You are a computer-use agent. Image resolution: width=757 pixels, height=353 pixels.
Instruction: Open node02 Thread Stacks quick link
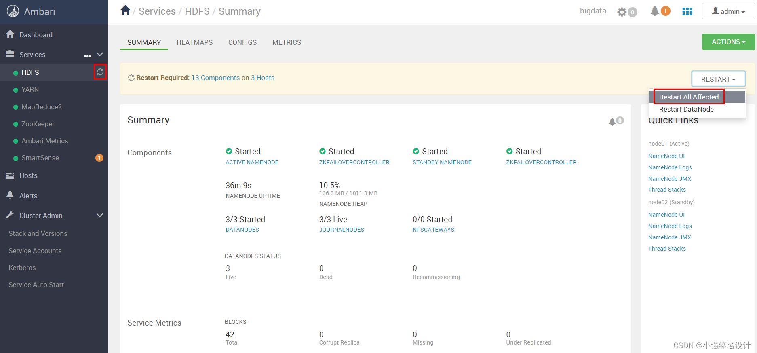[x=667, y=249]
